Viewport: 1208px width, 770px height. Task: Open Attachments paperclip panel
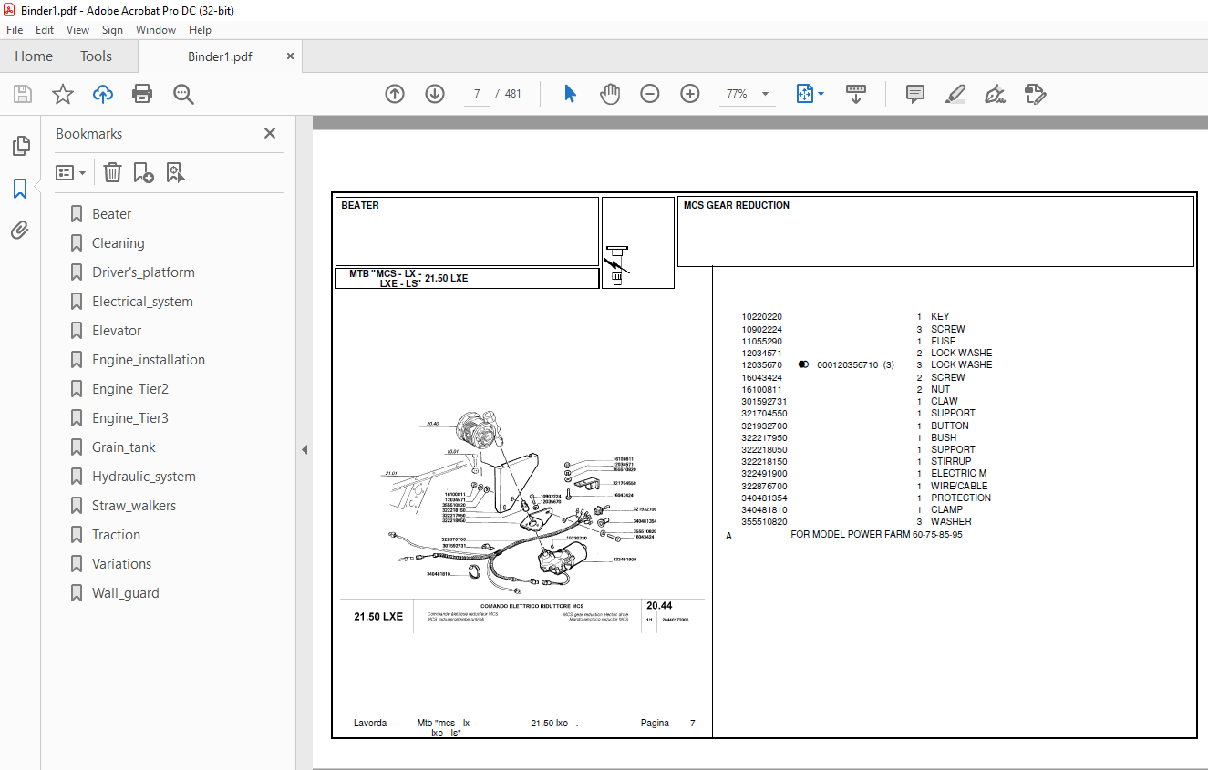pyautogui.click(x=20, y=231)
